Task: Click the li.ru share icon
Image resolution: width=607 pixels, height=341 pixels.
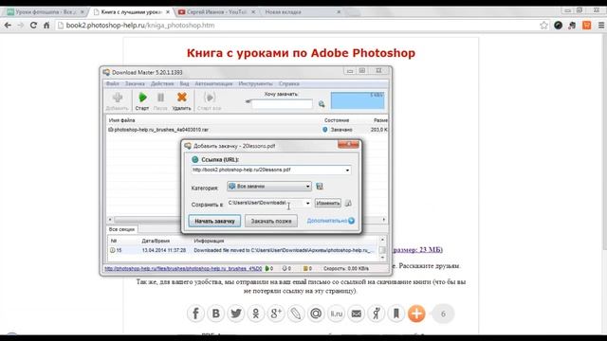Action: tap(336, 314)
